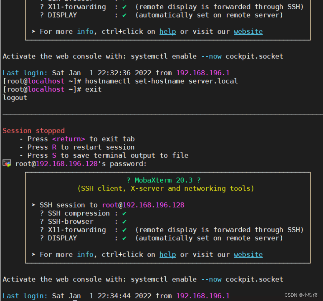The height and width of the screenshot is (301, 323).
Task: Click the 'logout' line
Action: tap(15, 98)
